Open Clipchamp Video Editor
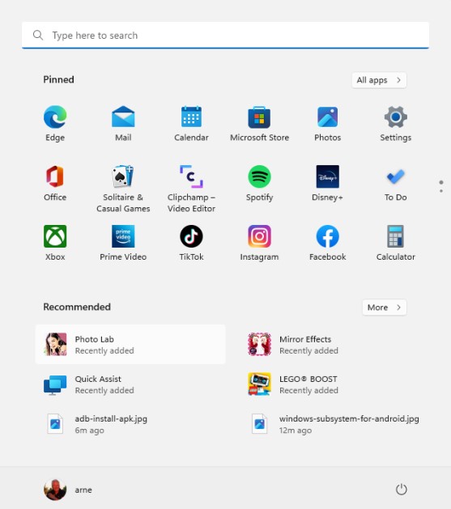The width and height of the screenshot is (451, 509). tap(191, 189)
